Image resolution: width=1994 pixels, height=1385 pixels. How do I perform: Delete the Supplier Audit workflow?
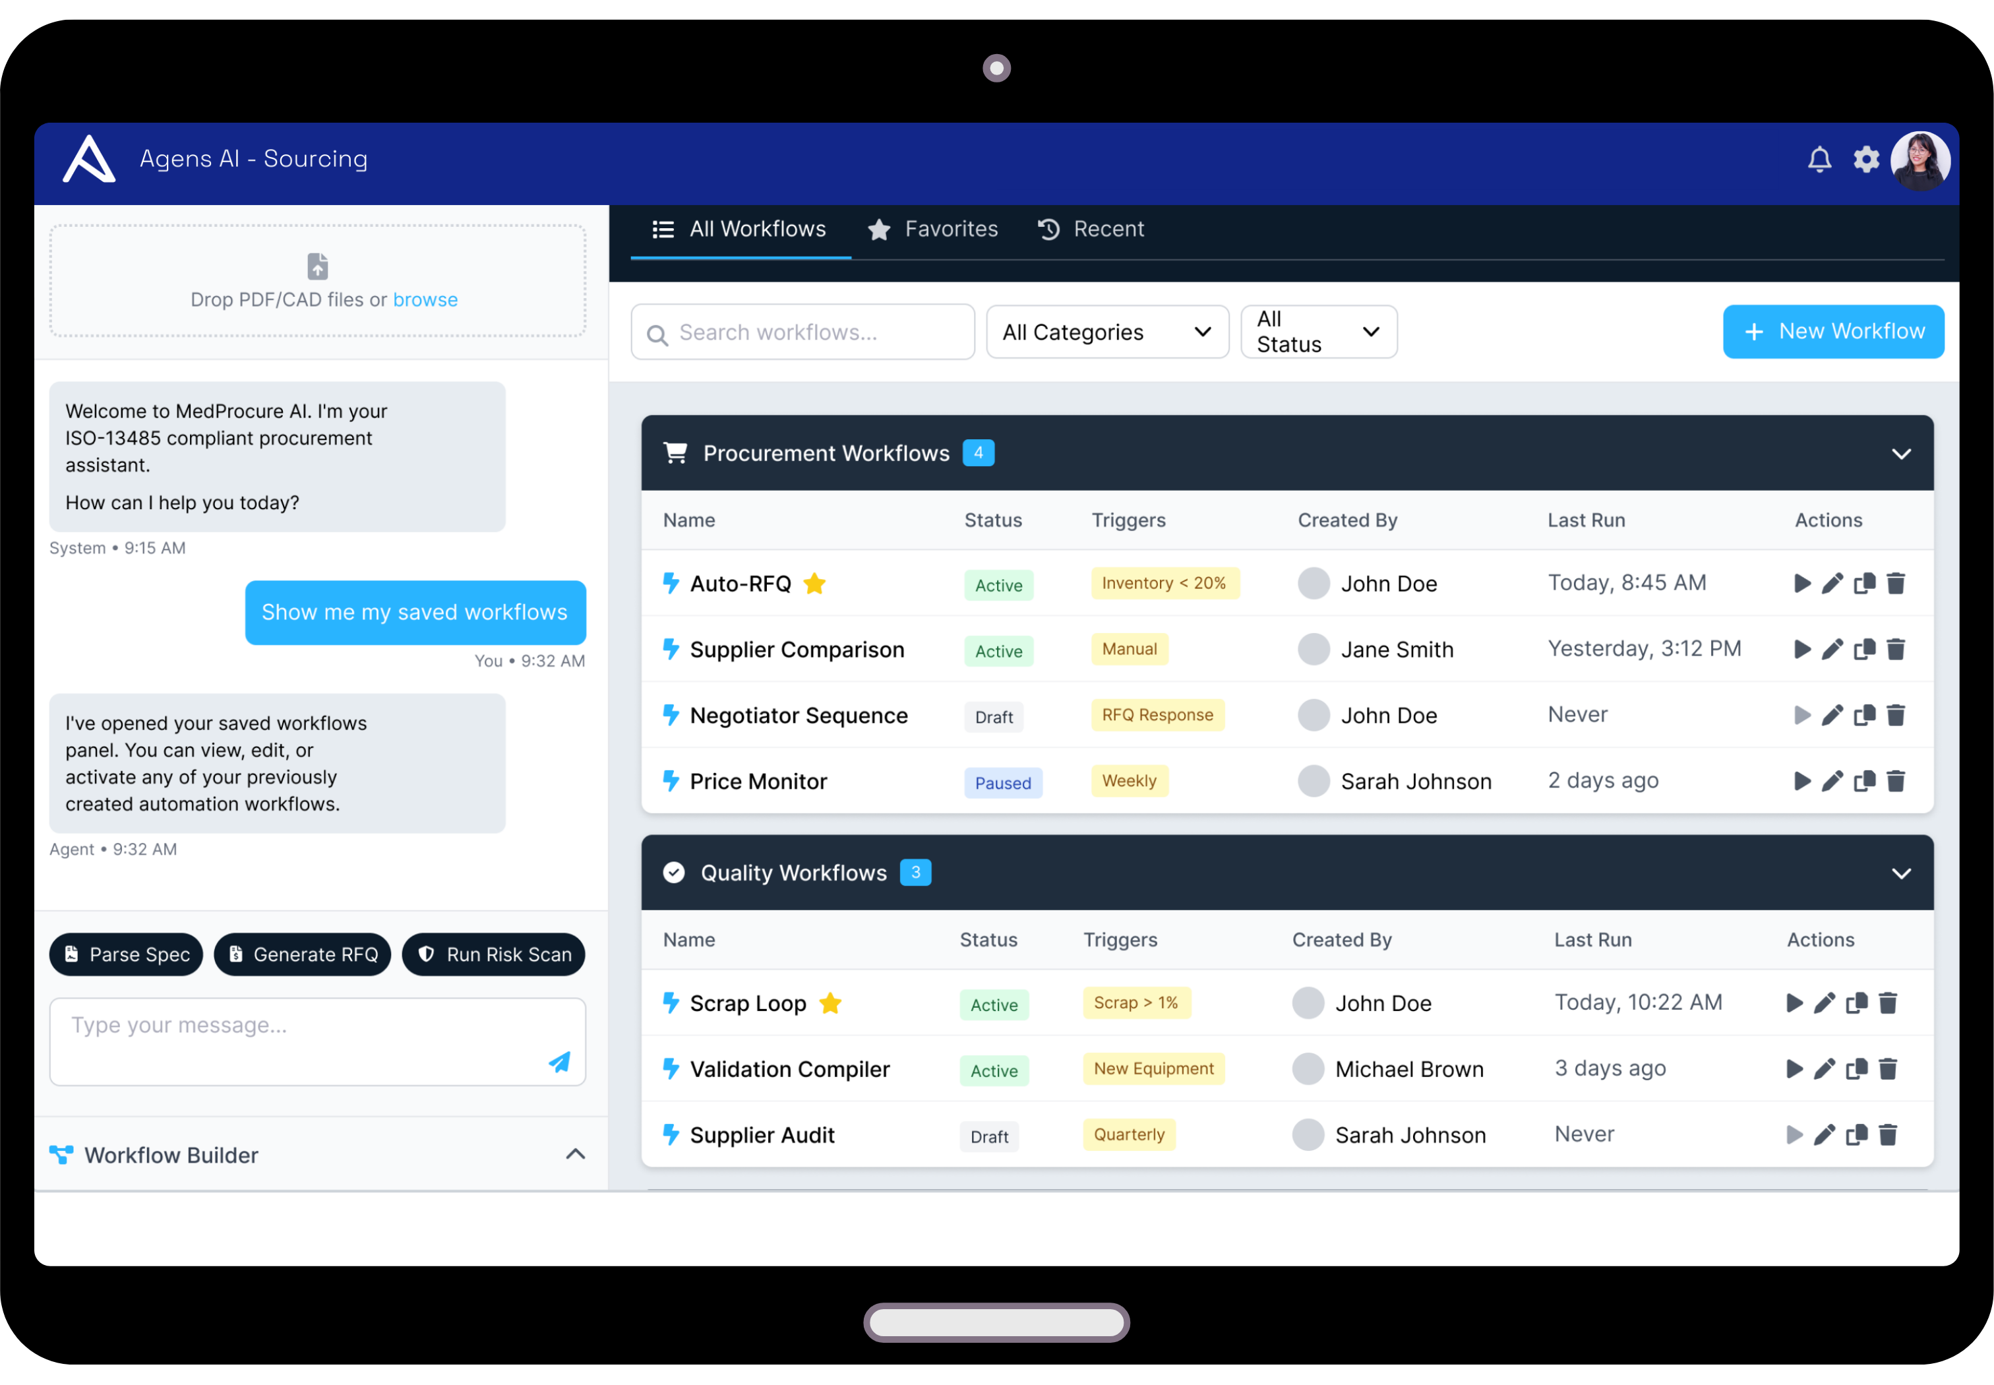(x=1888, y=1134)
